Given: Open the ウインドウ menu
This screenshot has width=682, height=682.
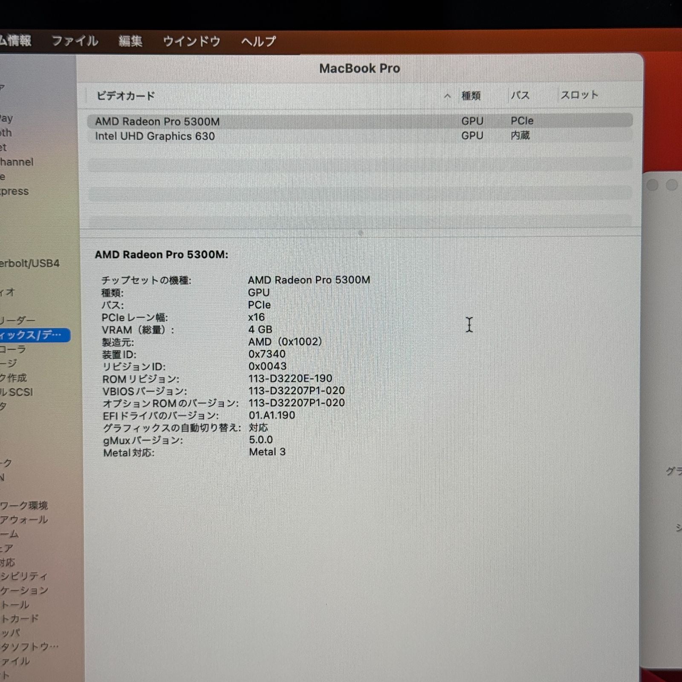Looking at the screenshot, I should coord(191,41).
